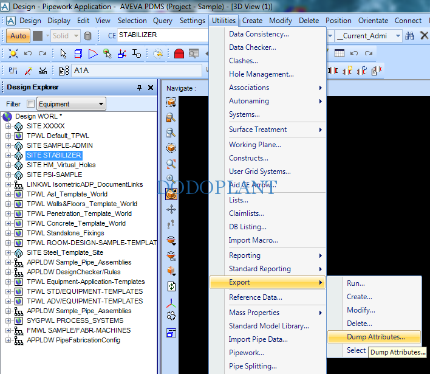Expand the SITE STABILIZER node
This screenshot has width=430, height=374.
pyautogui.click(x=9, y=156)
